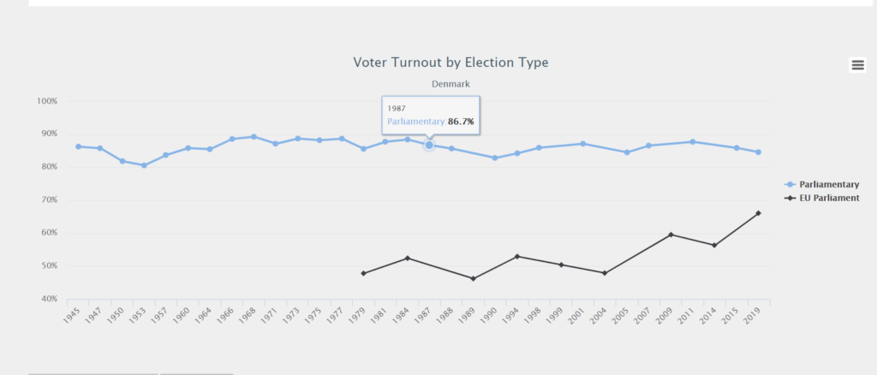The height and width of the screenshot is (375, 877).
Task: Click the highlighted 1987 Parliamentary data point
Action: [429, 146]
